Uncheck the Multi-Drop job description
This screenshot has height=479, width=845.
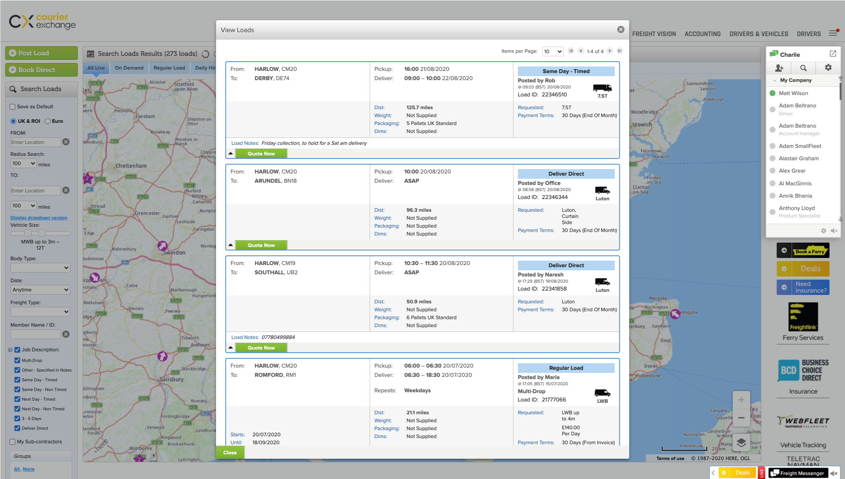pos(17,360)
